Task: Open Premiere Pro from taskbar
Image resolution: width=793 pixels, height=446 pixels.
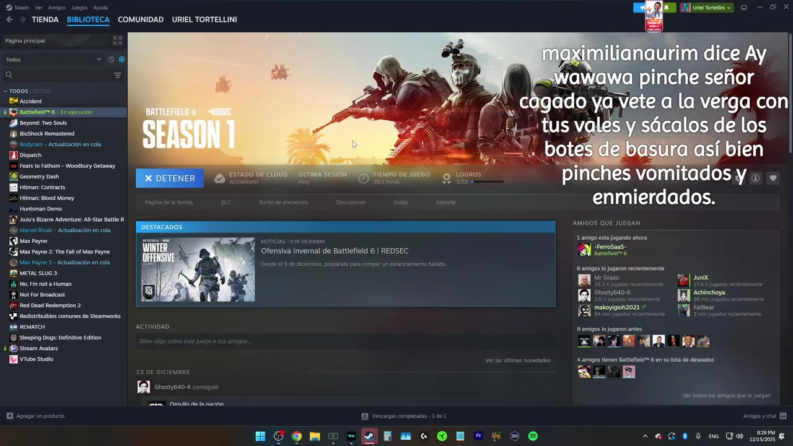Action: tap(478, 436)
